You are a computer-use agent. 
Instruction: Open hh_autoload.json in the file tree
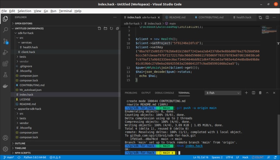[x=30, y=90]
